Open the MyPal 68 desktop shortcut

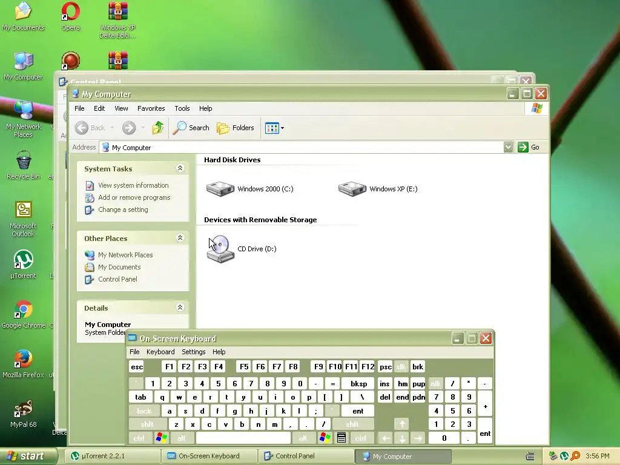click(24, 414)
